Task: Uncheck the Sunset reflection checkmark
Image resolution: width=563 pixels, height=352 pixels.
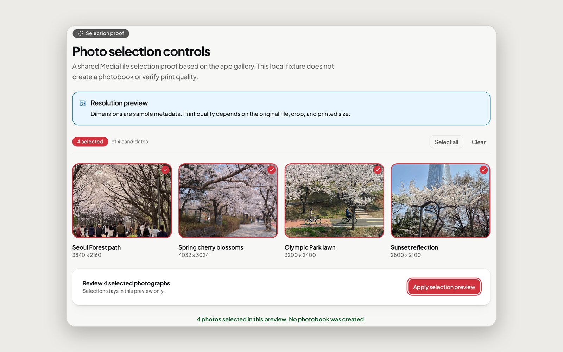Action: point(484,170)
